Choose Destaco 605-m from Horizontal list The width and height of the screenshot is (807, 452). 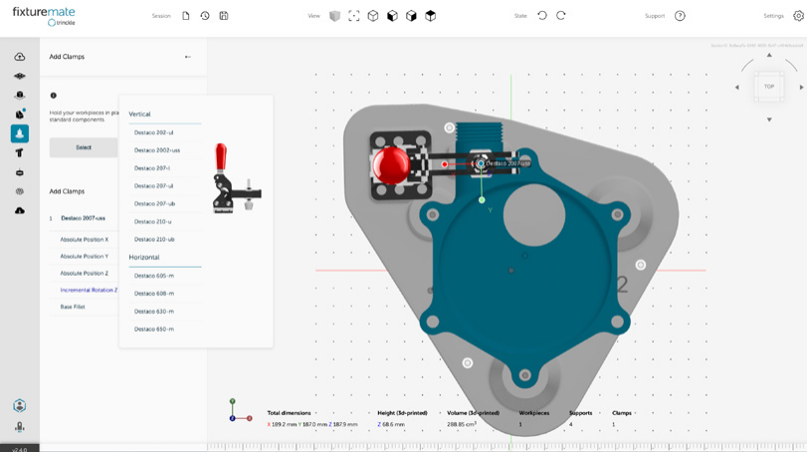click(x=154, y=276)
